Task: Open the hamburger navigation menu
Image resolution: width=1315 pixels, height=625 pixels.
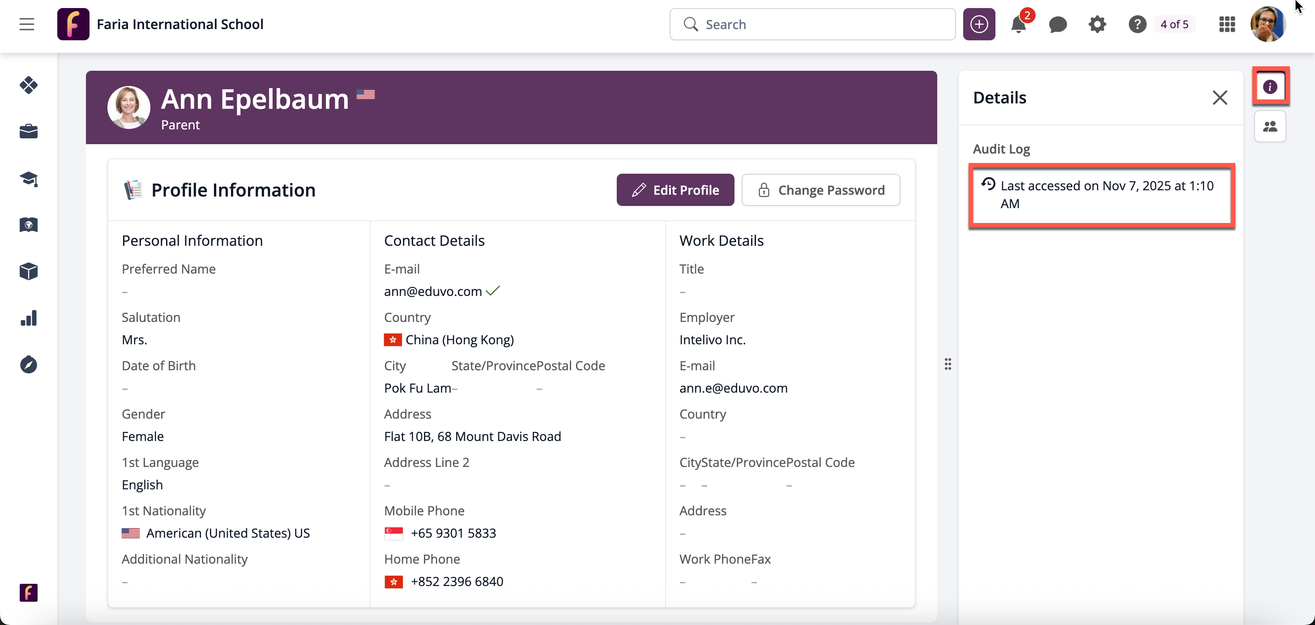Action: (26, 24)
